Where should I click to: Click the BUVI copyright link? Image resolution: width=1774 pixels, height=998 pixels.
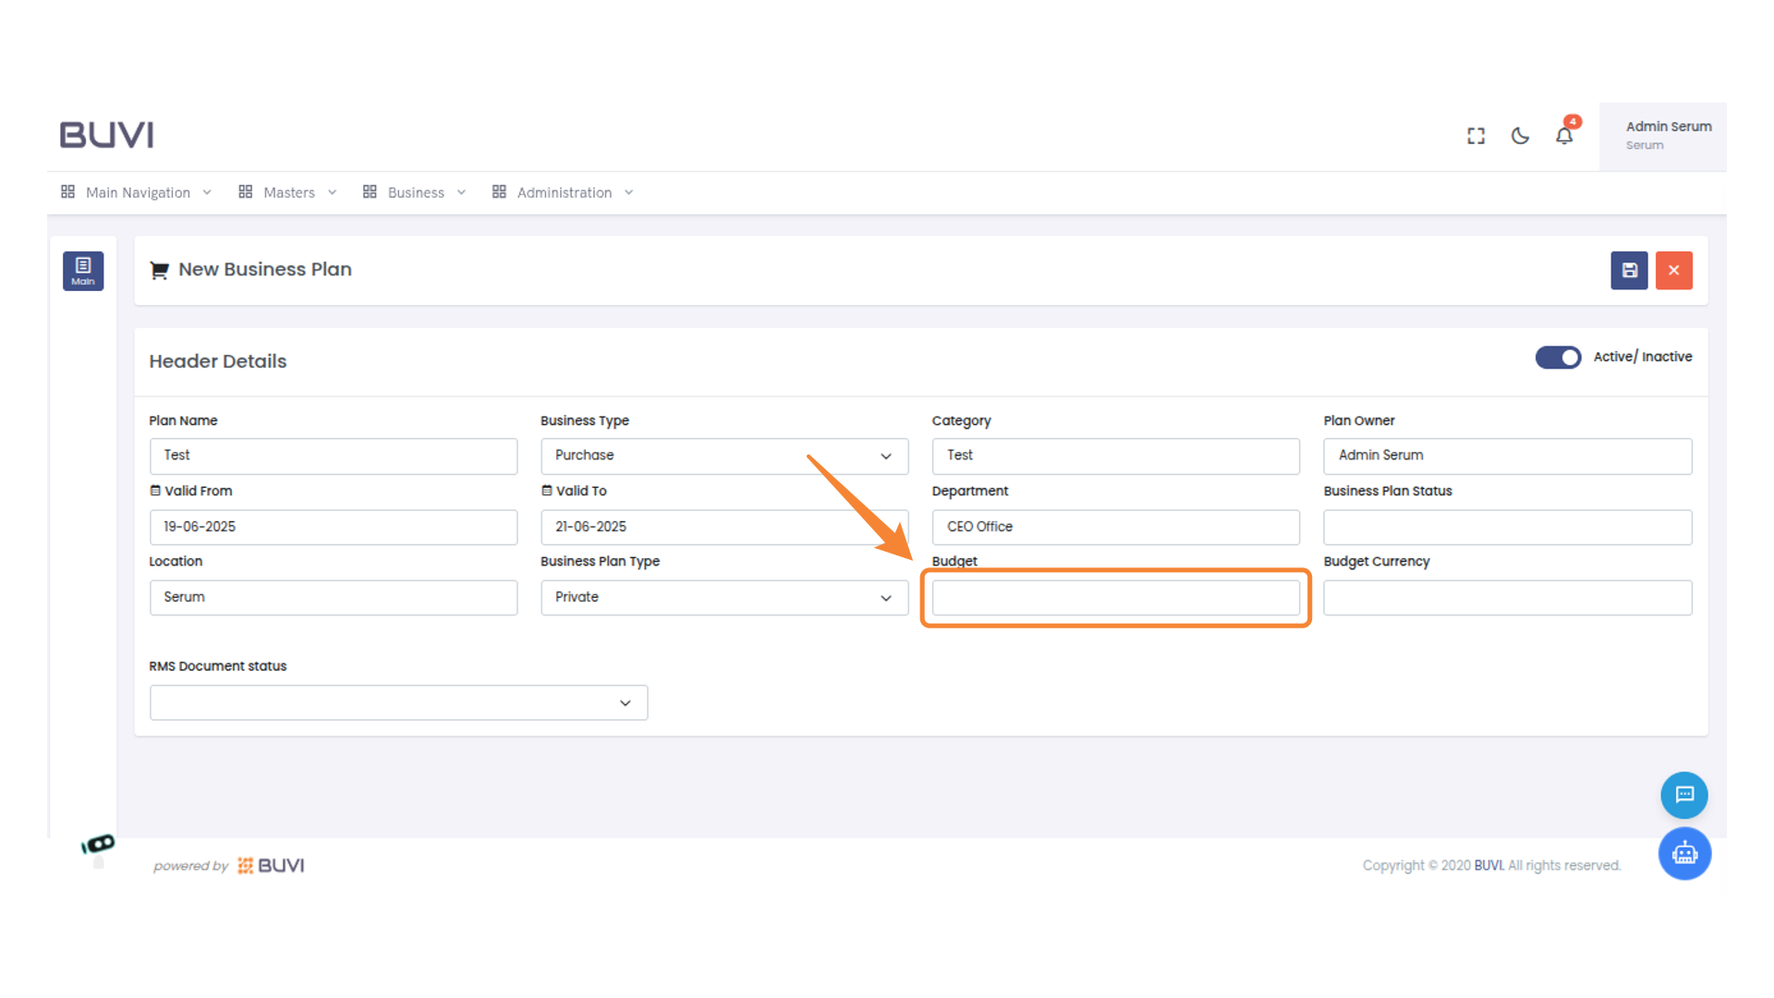pos(1488,865)
